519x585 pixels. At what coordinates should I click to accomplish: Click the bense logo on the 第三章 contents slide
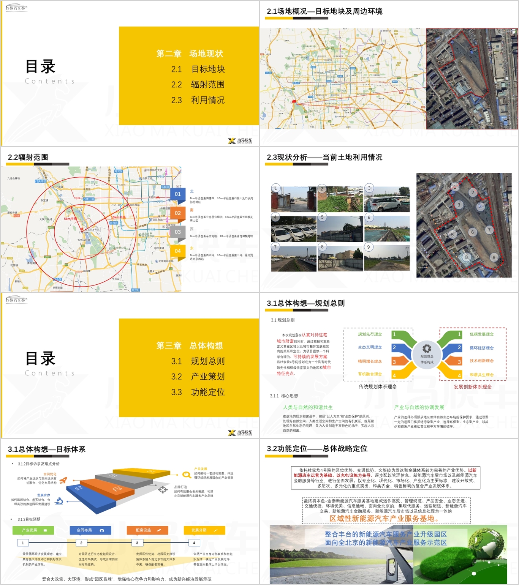(16, 300)
